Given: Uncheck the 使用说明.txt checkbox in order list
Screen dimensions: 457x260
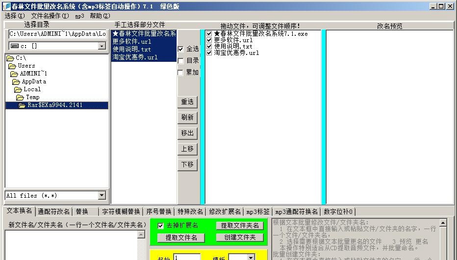Looking at the screenshot, I should (x=209, y=46).
